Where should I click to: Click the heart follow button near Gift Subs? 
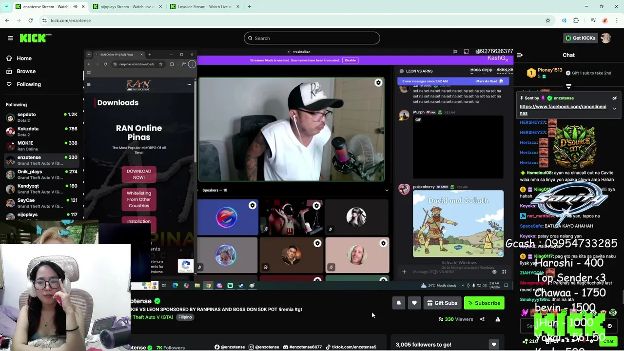click(414, 303)
